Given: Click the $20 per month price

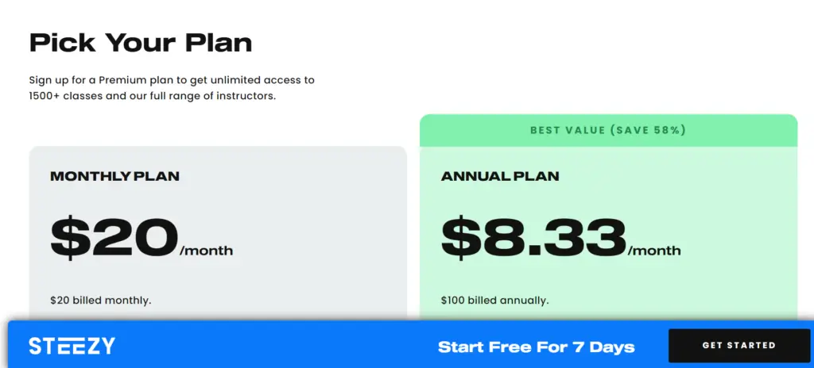Looking at the screenshot, I should pyautogui.click(x=141, y=239).
